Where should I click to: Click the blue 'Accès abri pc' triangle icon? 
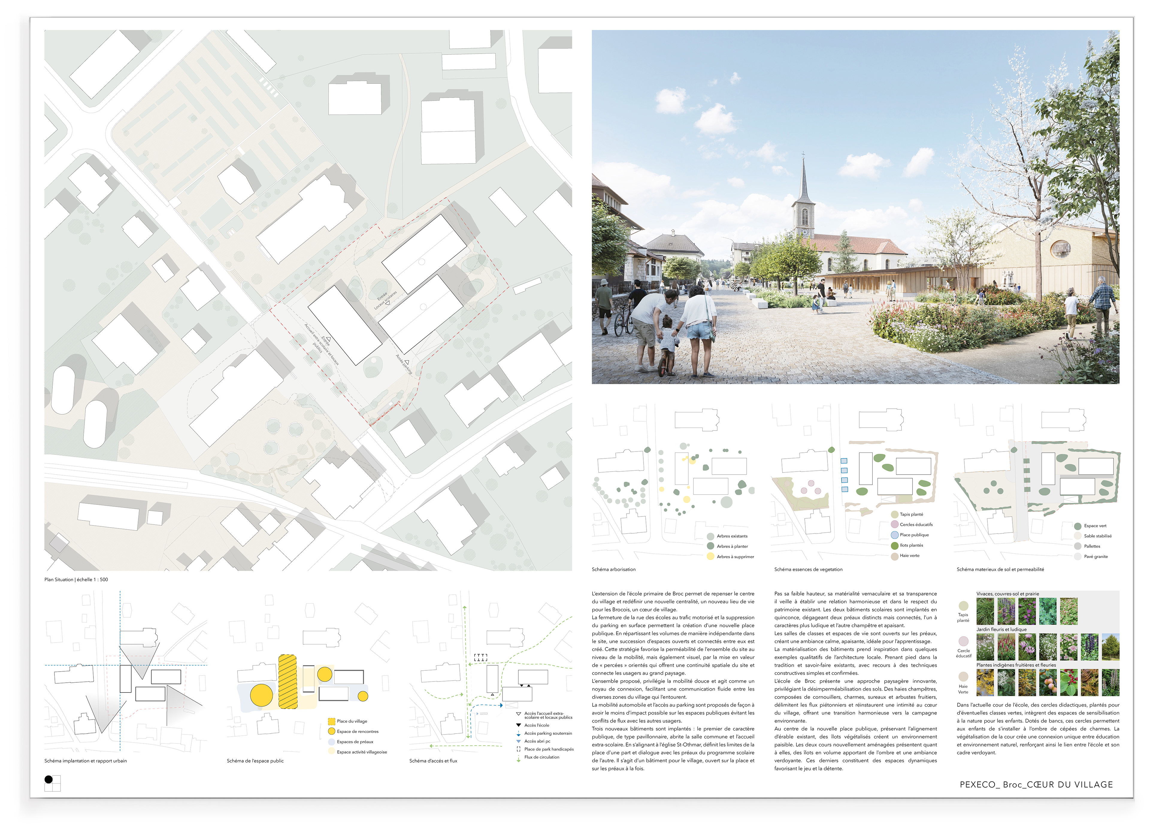point(518,741)
